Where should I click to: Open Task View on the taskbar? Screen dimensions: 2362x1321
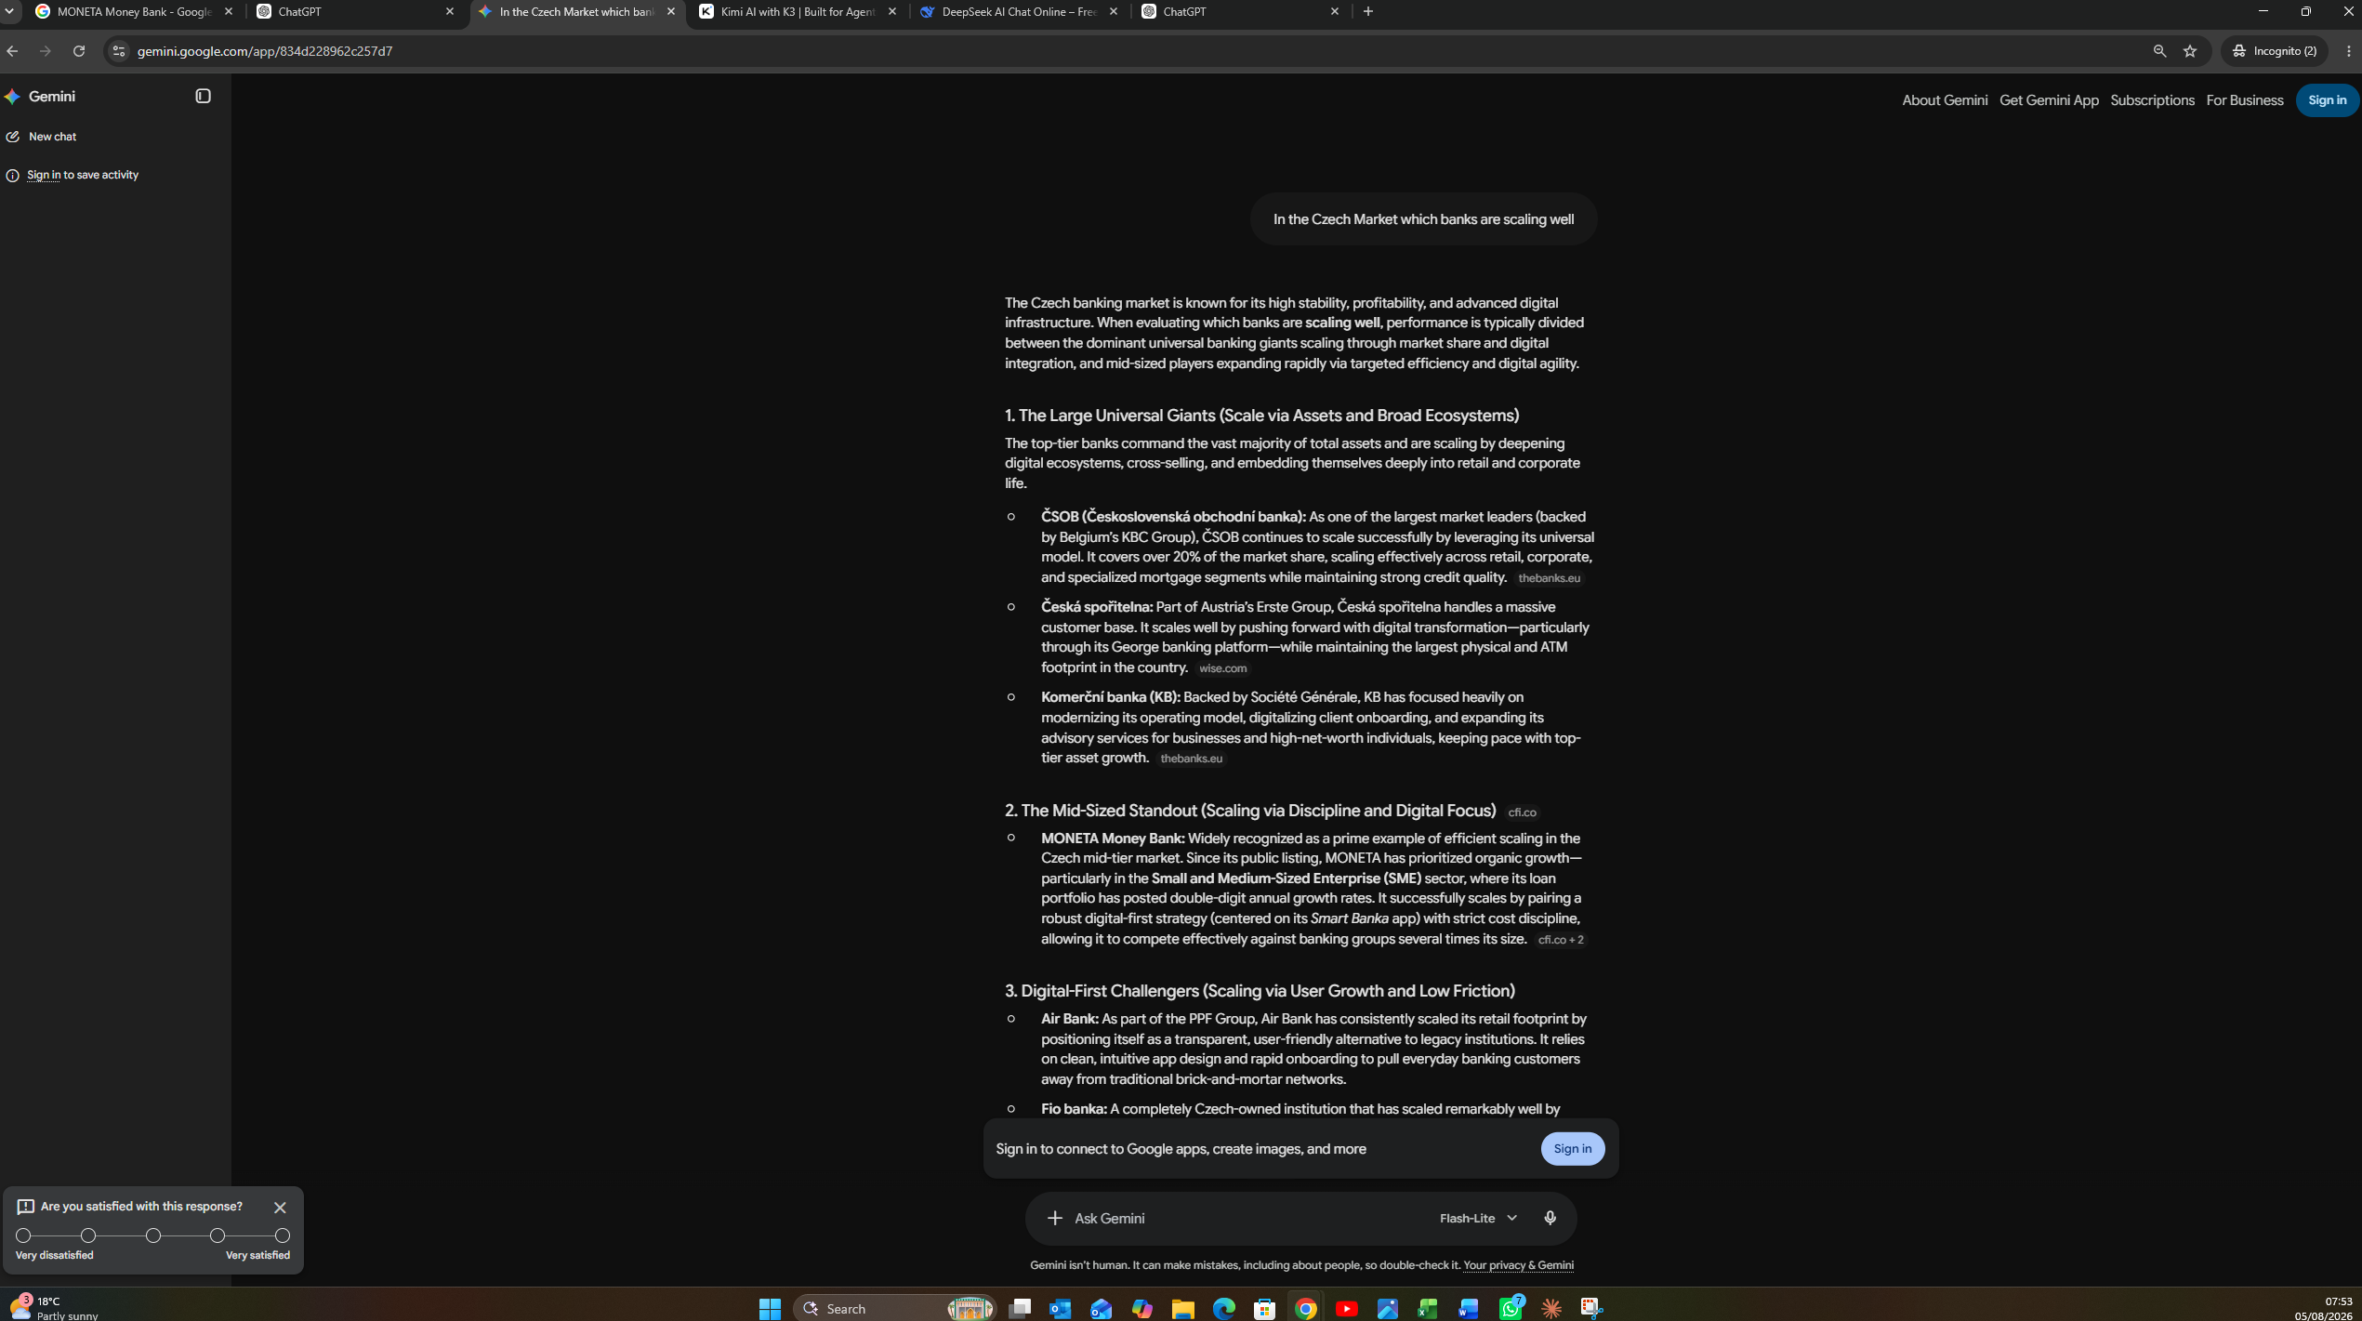[x=1020, y=1309]
